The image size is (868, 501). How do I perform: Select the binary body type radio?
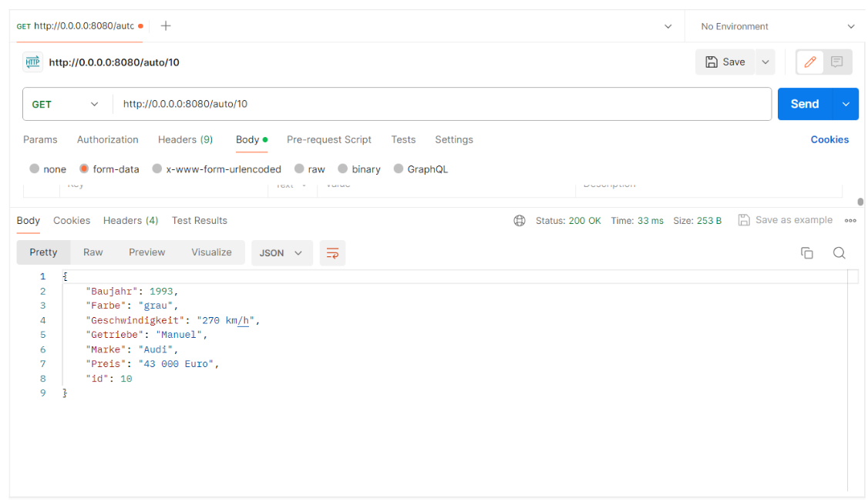coord(343,169)
